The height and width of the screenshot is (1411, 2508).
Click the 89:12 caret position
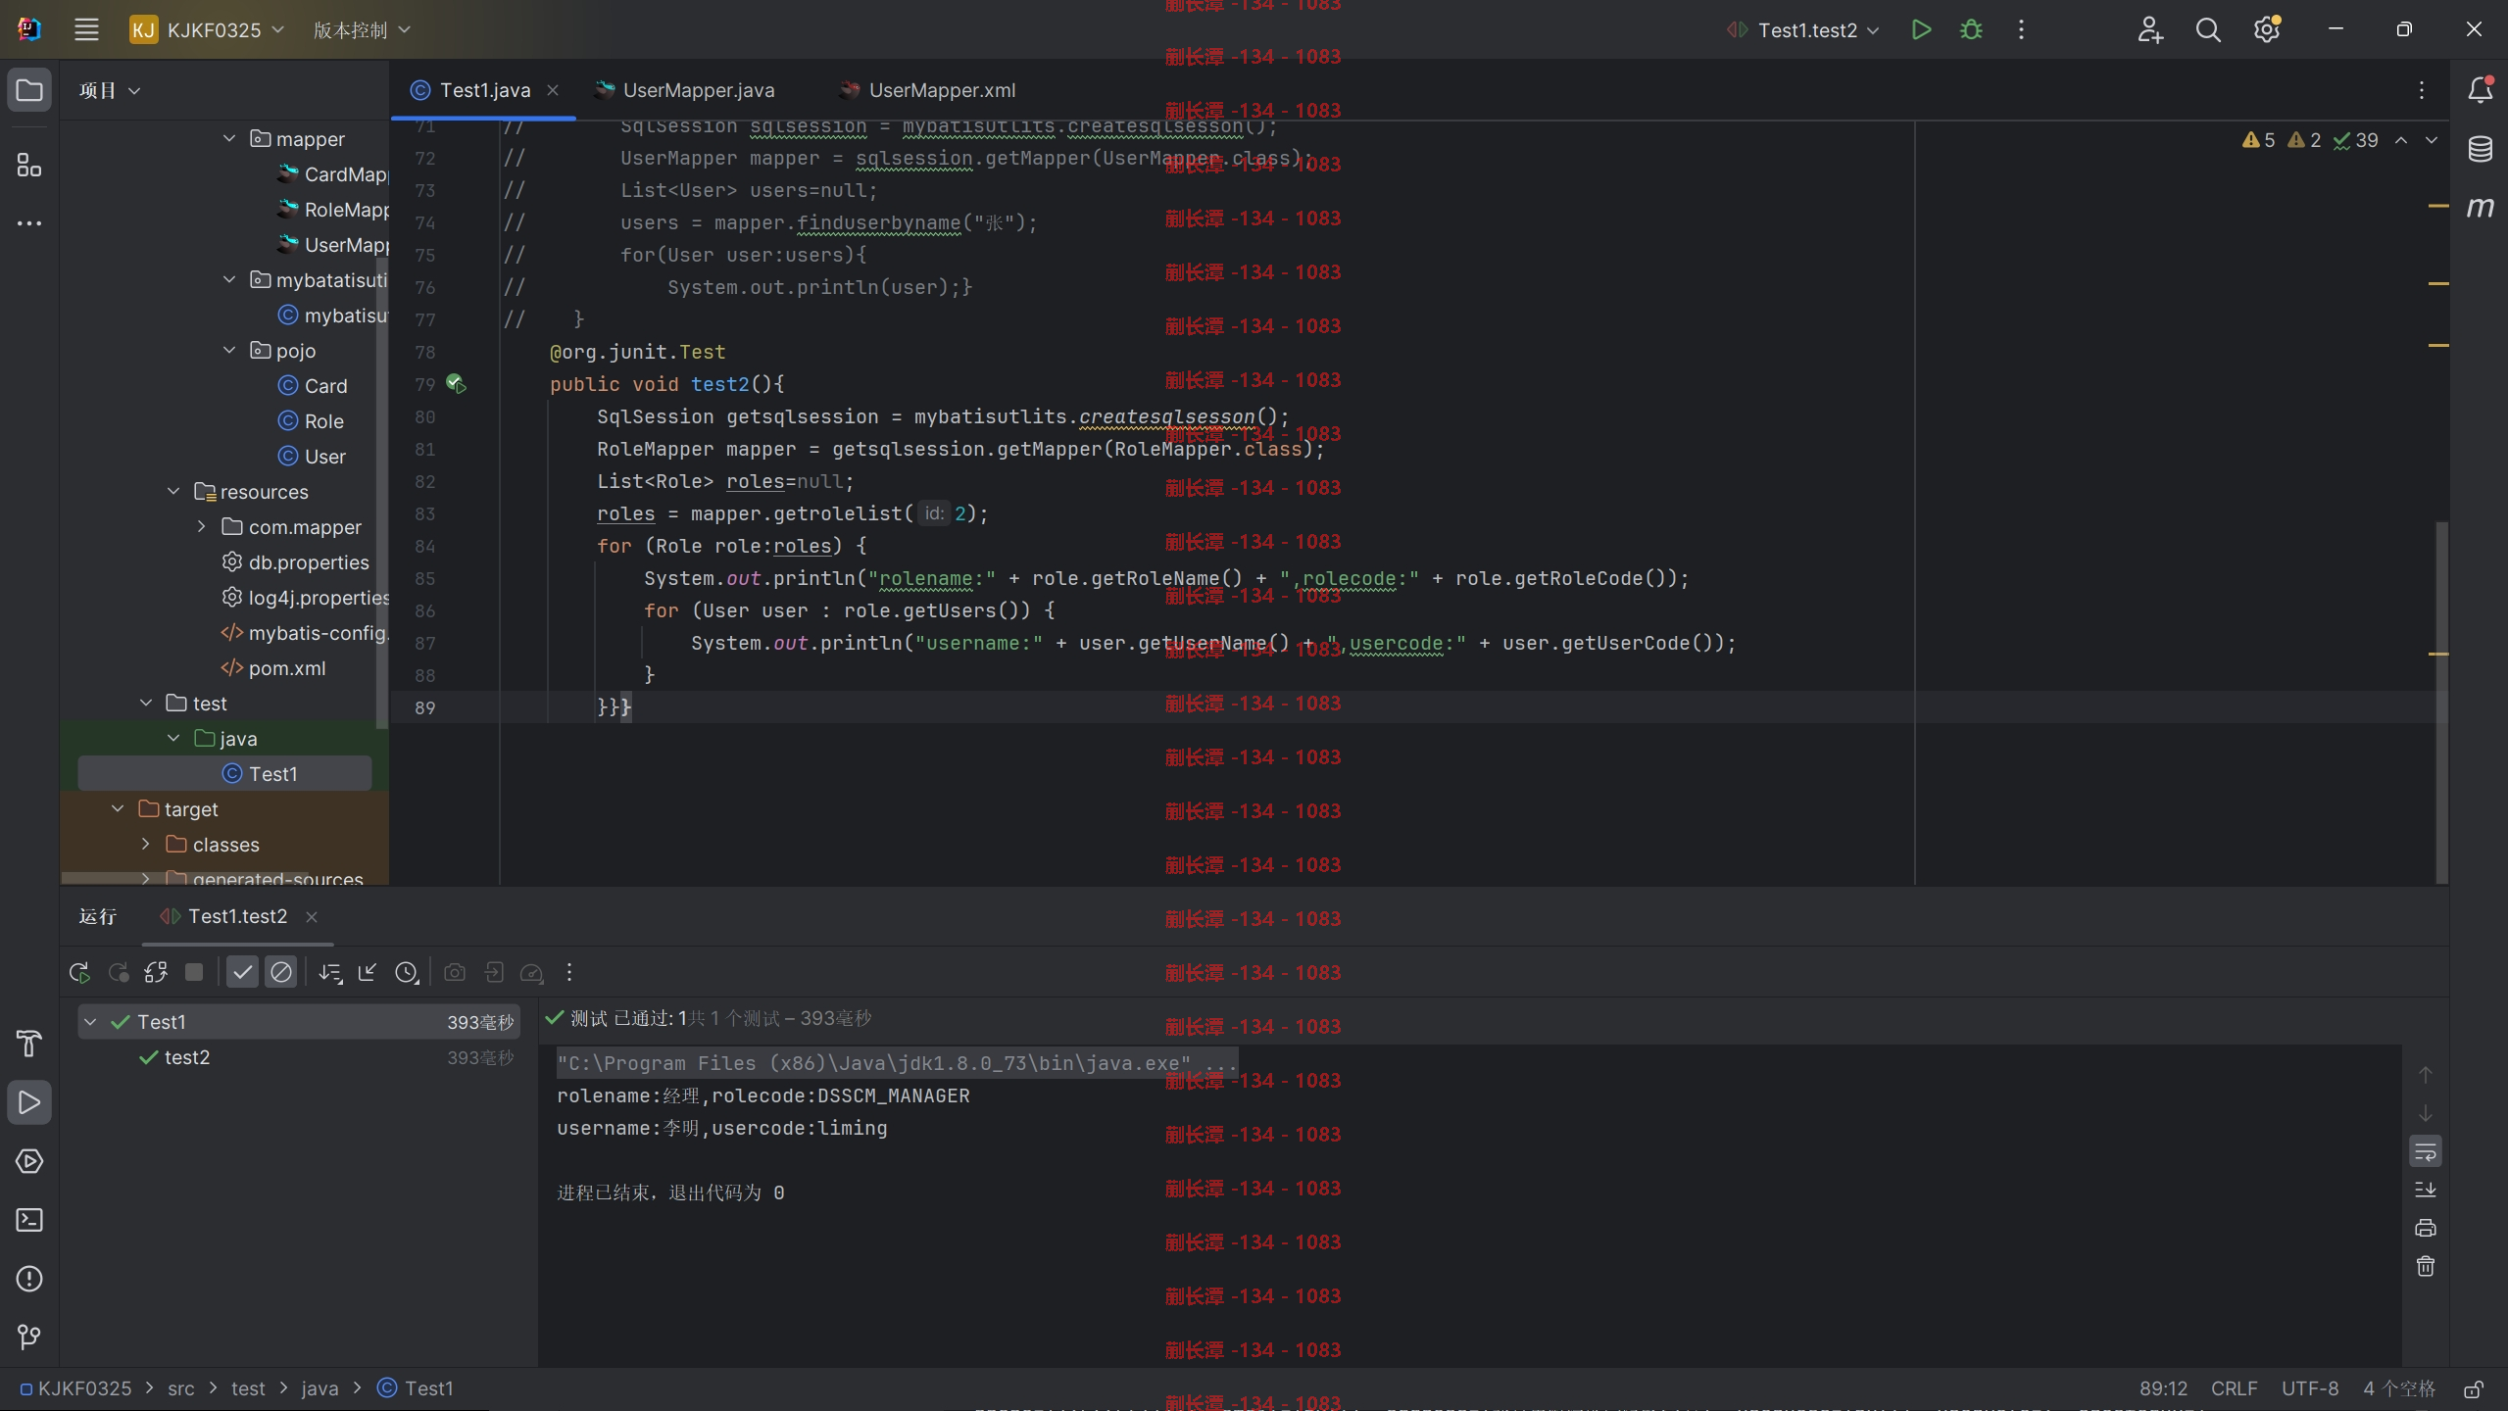tap(2163, 1388)
